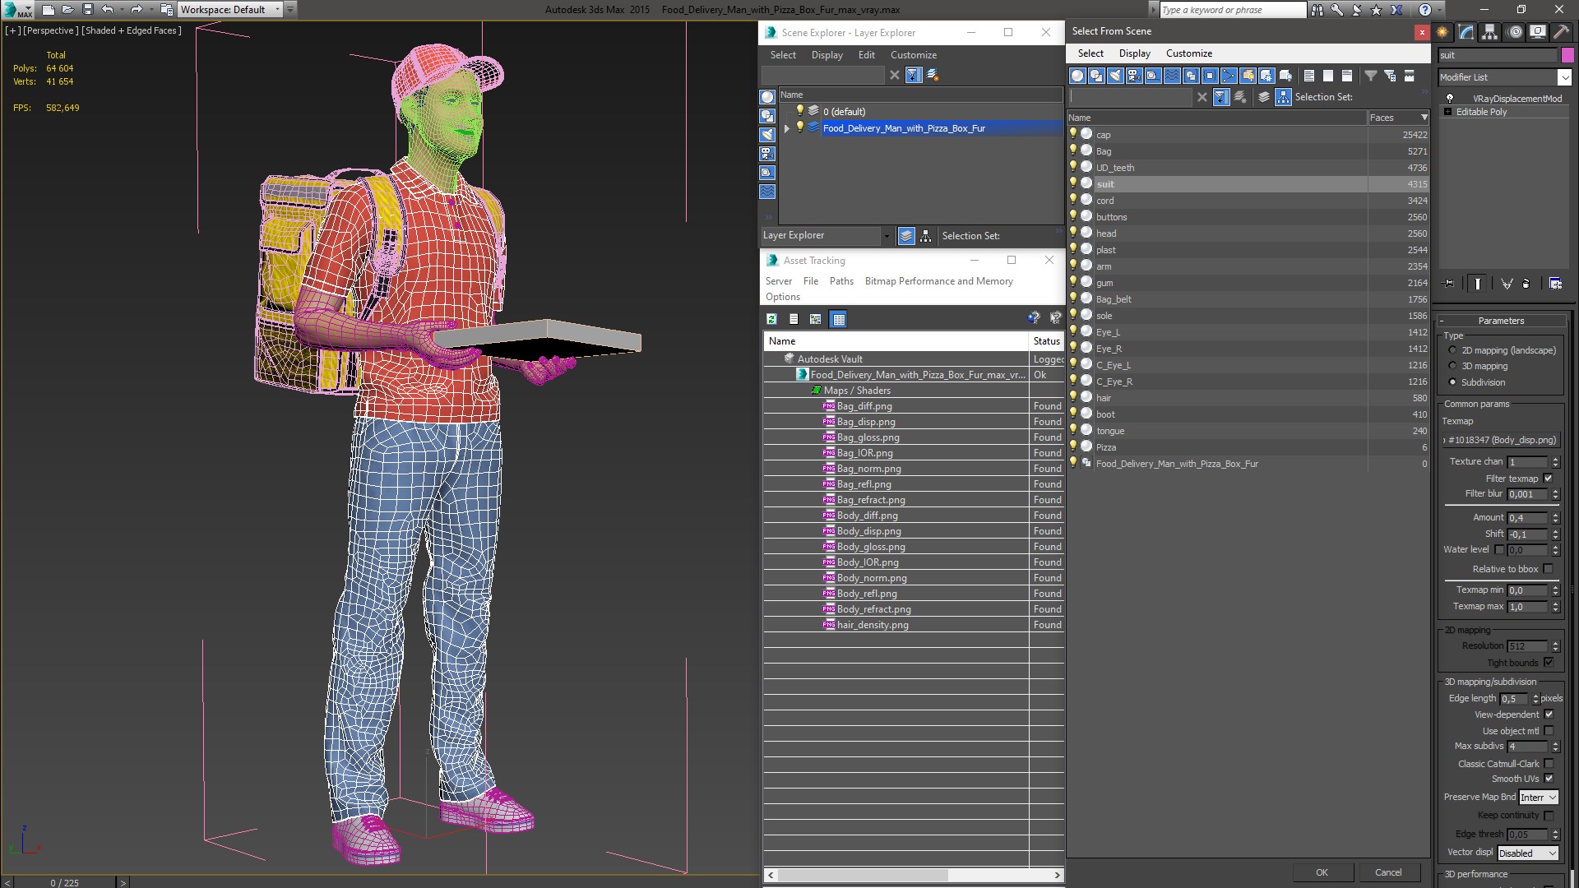Click Select All icon in Select From Scene
Image resolution: width=1579 pixels, height=888 pixels.
point(1309,76)
